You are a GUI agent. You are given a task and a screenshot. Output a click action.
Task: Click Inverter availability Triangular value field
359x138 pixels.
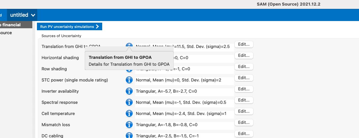[185, 91]
